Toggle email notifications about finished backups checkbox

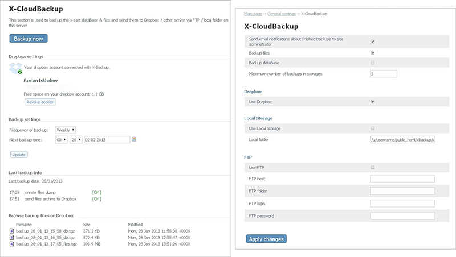pos(373,42)
